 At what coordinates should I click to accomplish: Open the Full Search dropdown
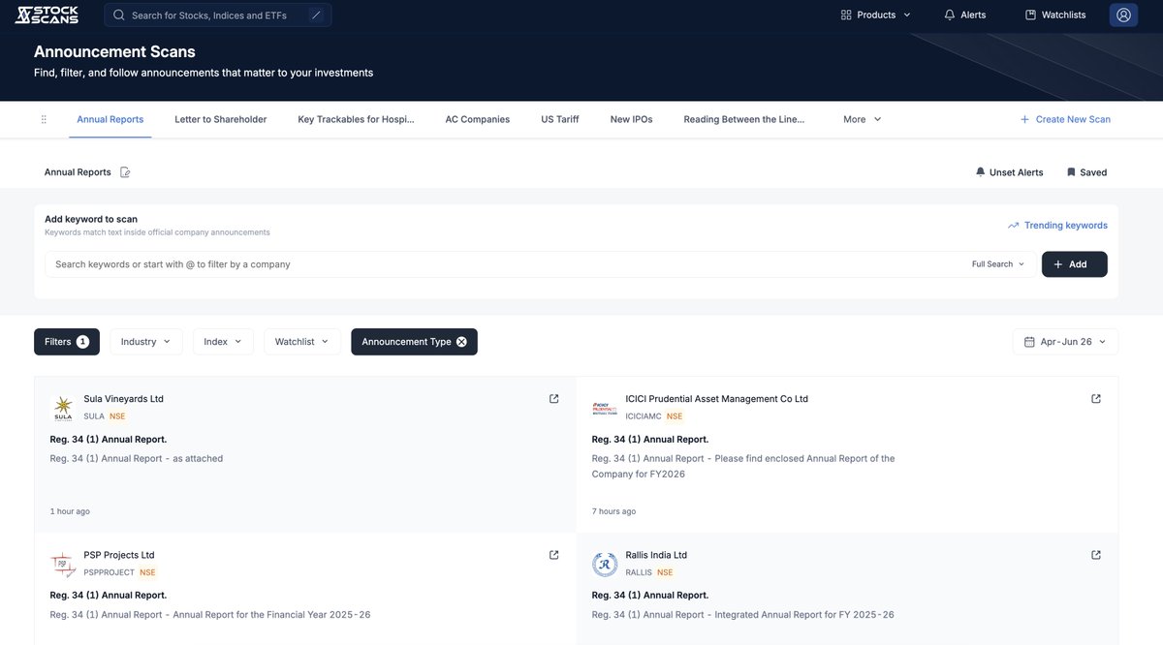point(998,264)
